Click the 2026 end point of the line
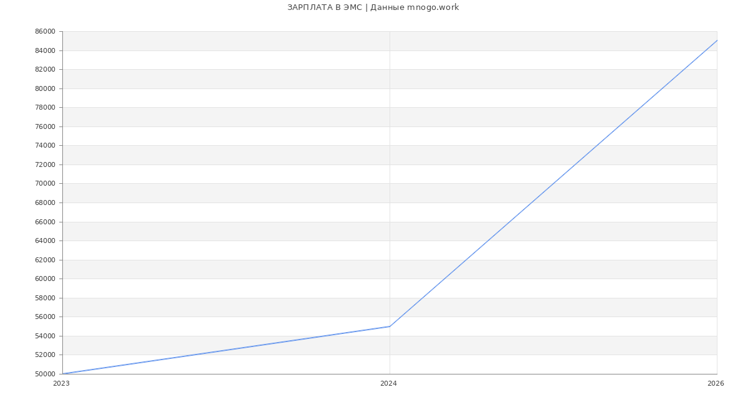Screen dimensions: 748x405 pyautogui.click(x=717, y=40)
